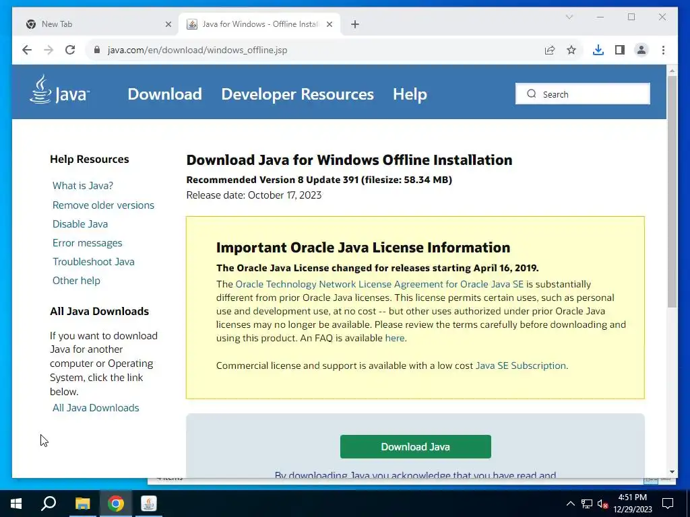Click the browser forward arrow
690x517 pixels.
click(x=49, y=50)
